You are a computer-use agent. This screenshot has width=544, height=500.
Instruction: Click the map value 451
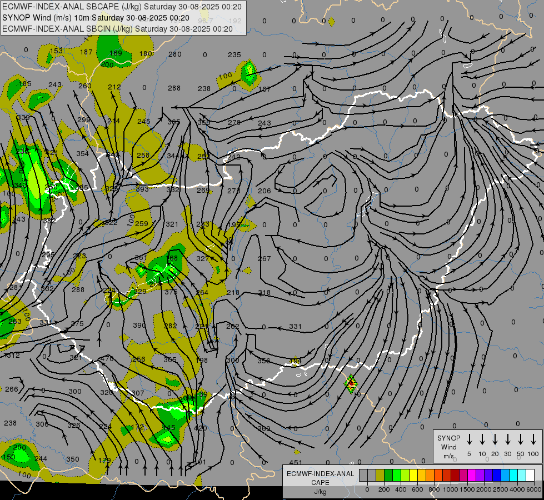(x=296, y=462)
